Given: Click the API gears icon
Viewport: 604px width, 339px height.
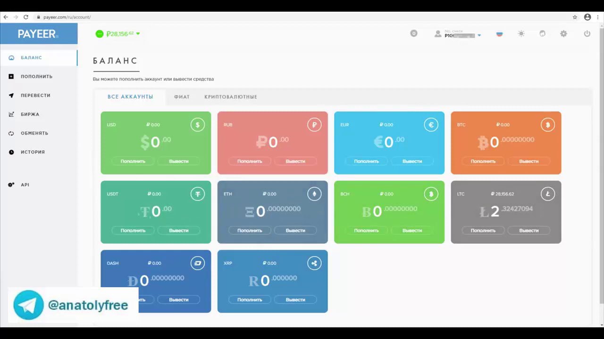Looking at the screenshot, I should [11, 185].
